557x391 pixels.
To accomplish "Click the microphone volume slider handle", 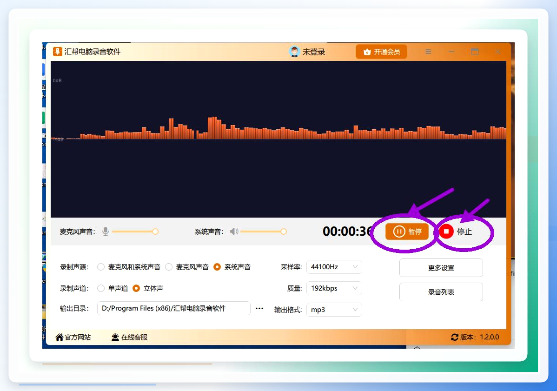I will (x=155, y=232).
